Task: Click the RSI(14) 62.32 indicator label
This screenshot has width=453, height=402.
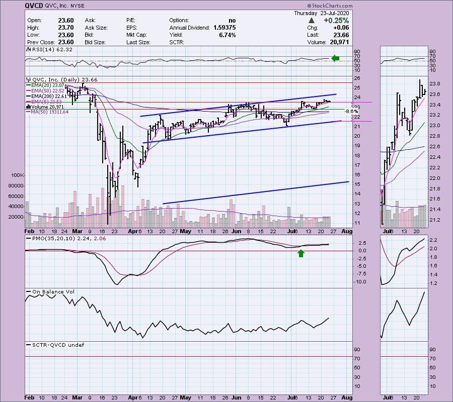Action: pos(50,50)
